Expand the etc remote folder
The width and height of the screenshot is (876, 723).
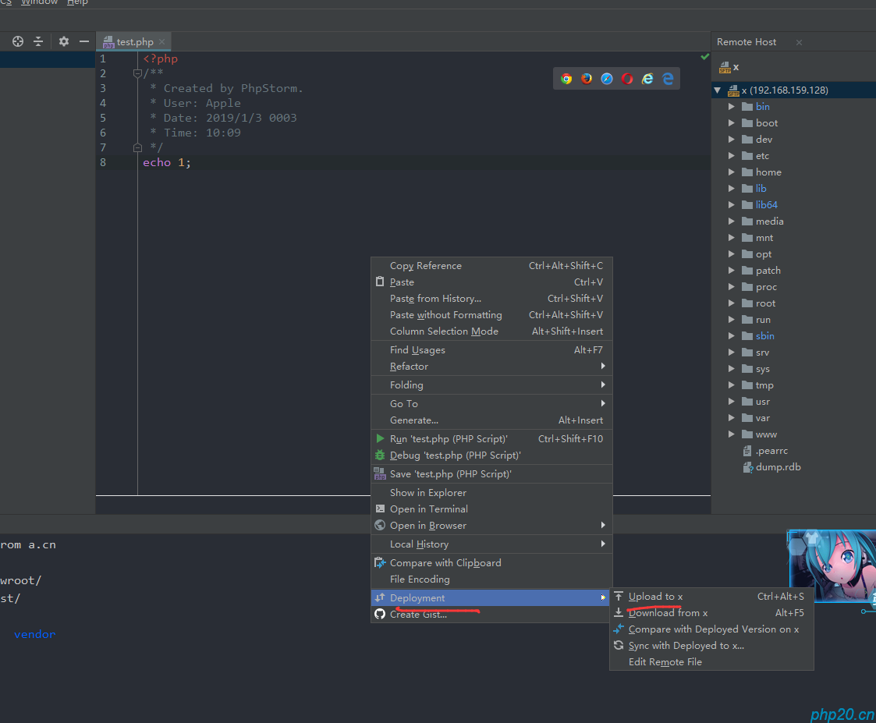(732, 156)
